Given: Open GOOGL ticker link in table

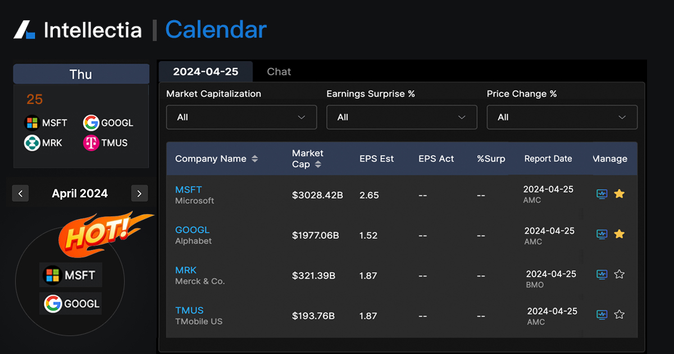Looking at the screenshot, I should coord(192,230).
